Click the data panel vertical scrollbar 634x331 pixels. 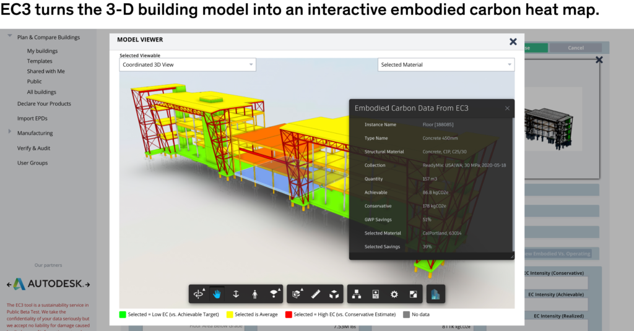[513, 185]
